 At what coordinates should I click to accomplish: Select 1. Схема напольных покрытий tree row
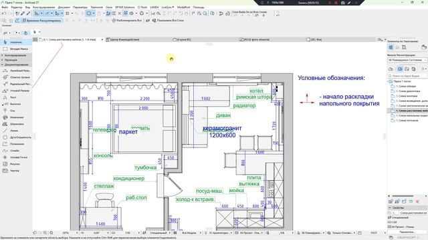(x=409, y=115)
